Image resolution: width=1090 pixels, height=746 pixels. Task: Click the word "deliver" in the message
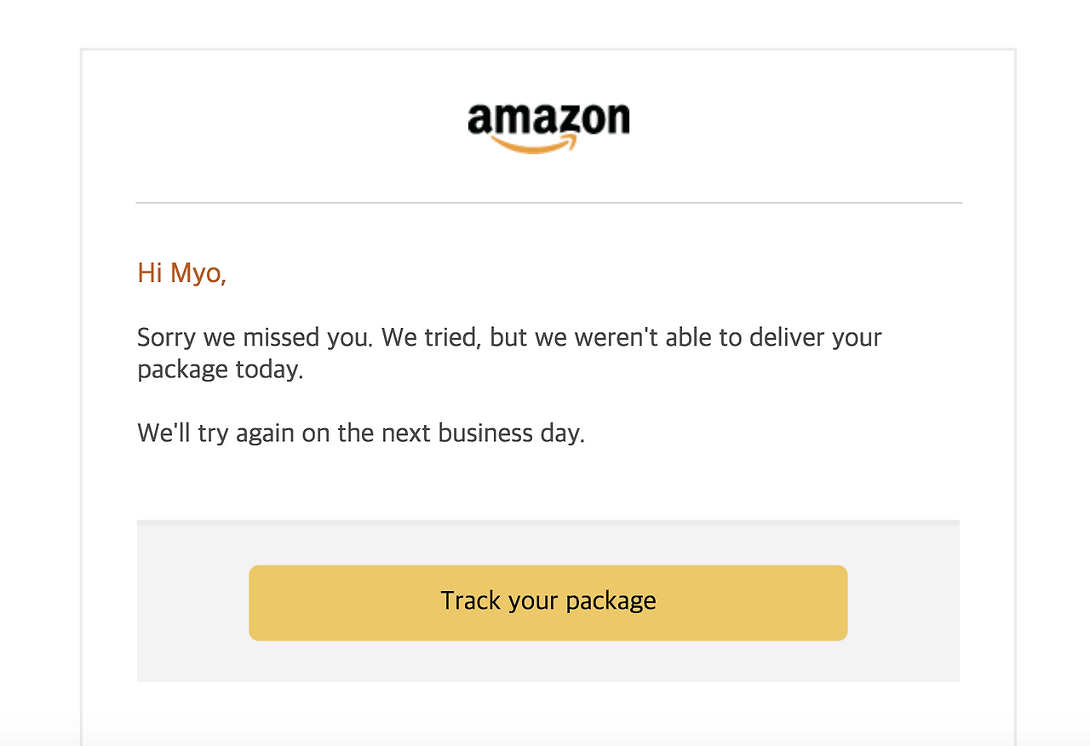[x=787, y=337]
